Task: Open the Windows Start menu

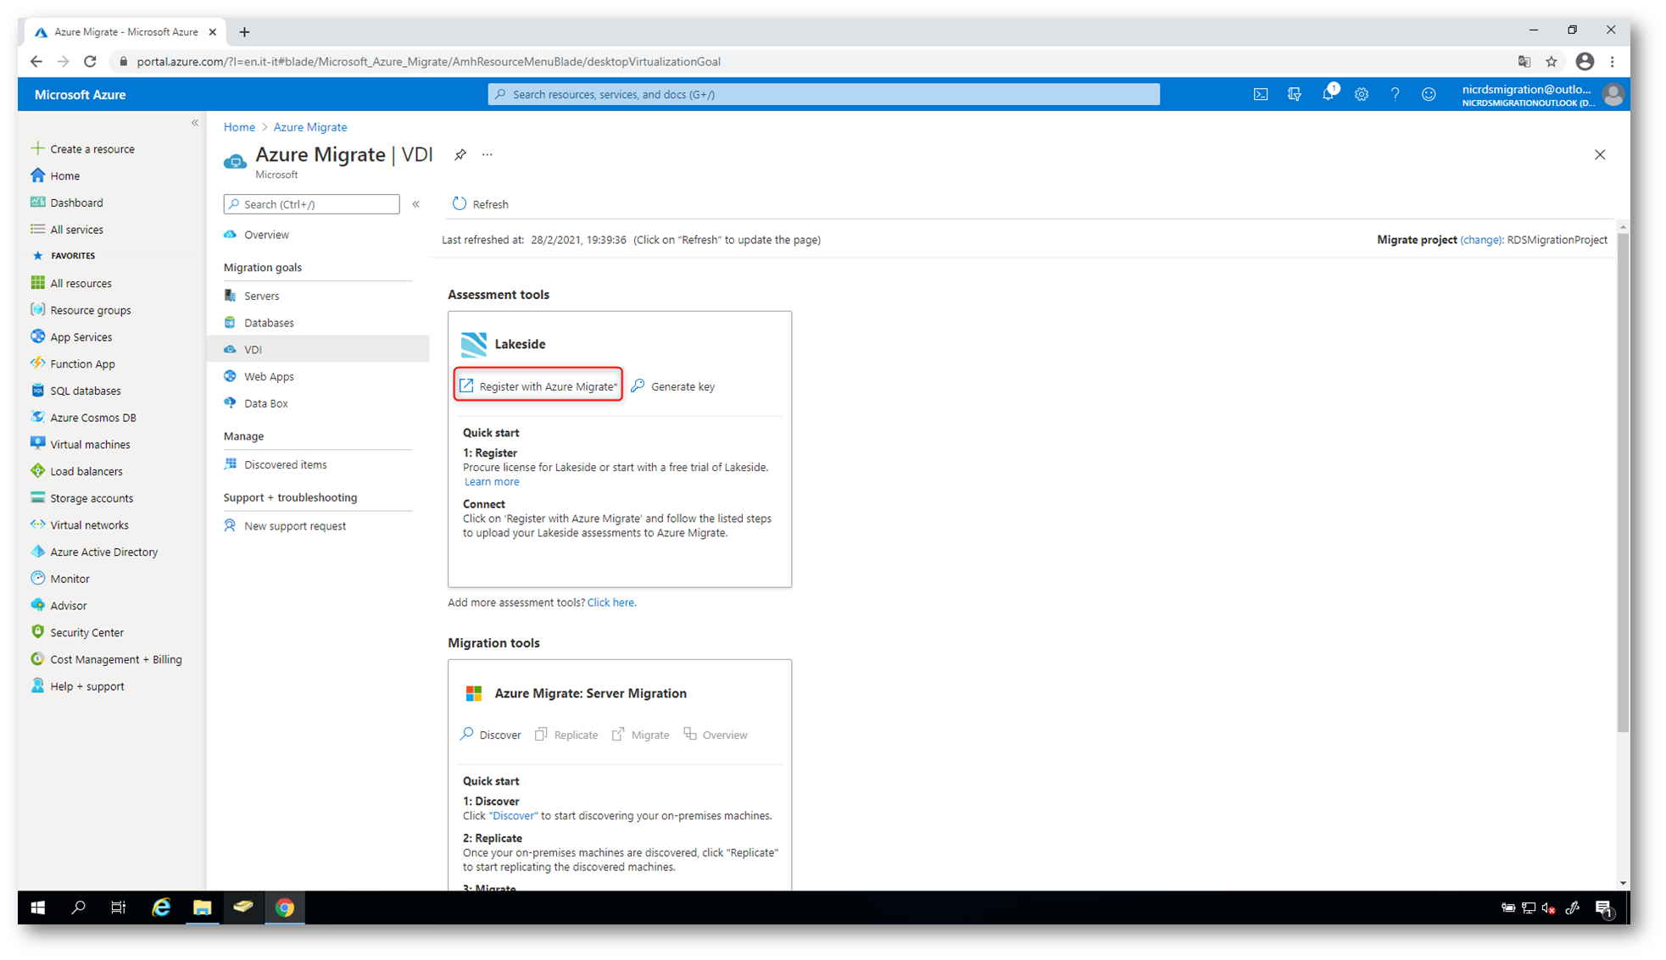Action: (37, 907)
